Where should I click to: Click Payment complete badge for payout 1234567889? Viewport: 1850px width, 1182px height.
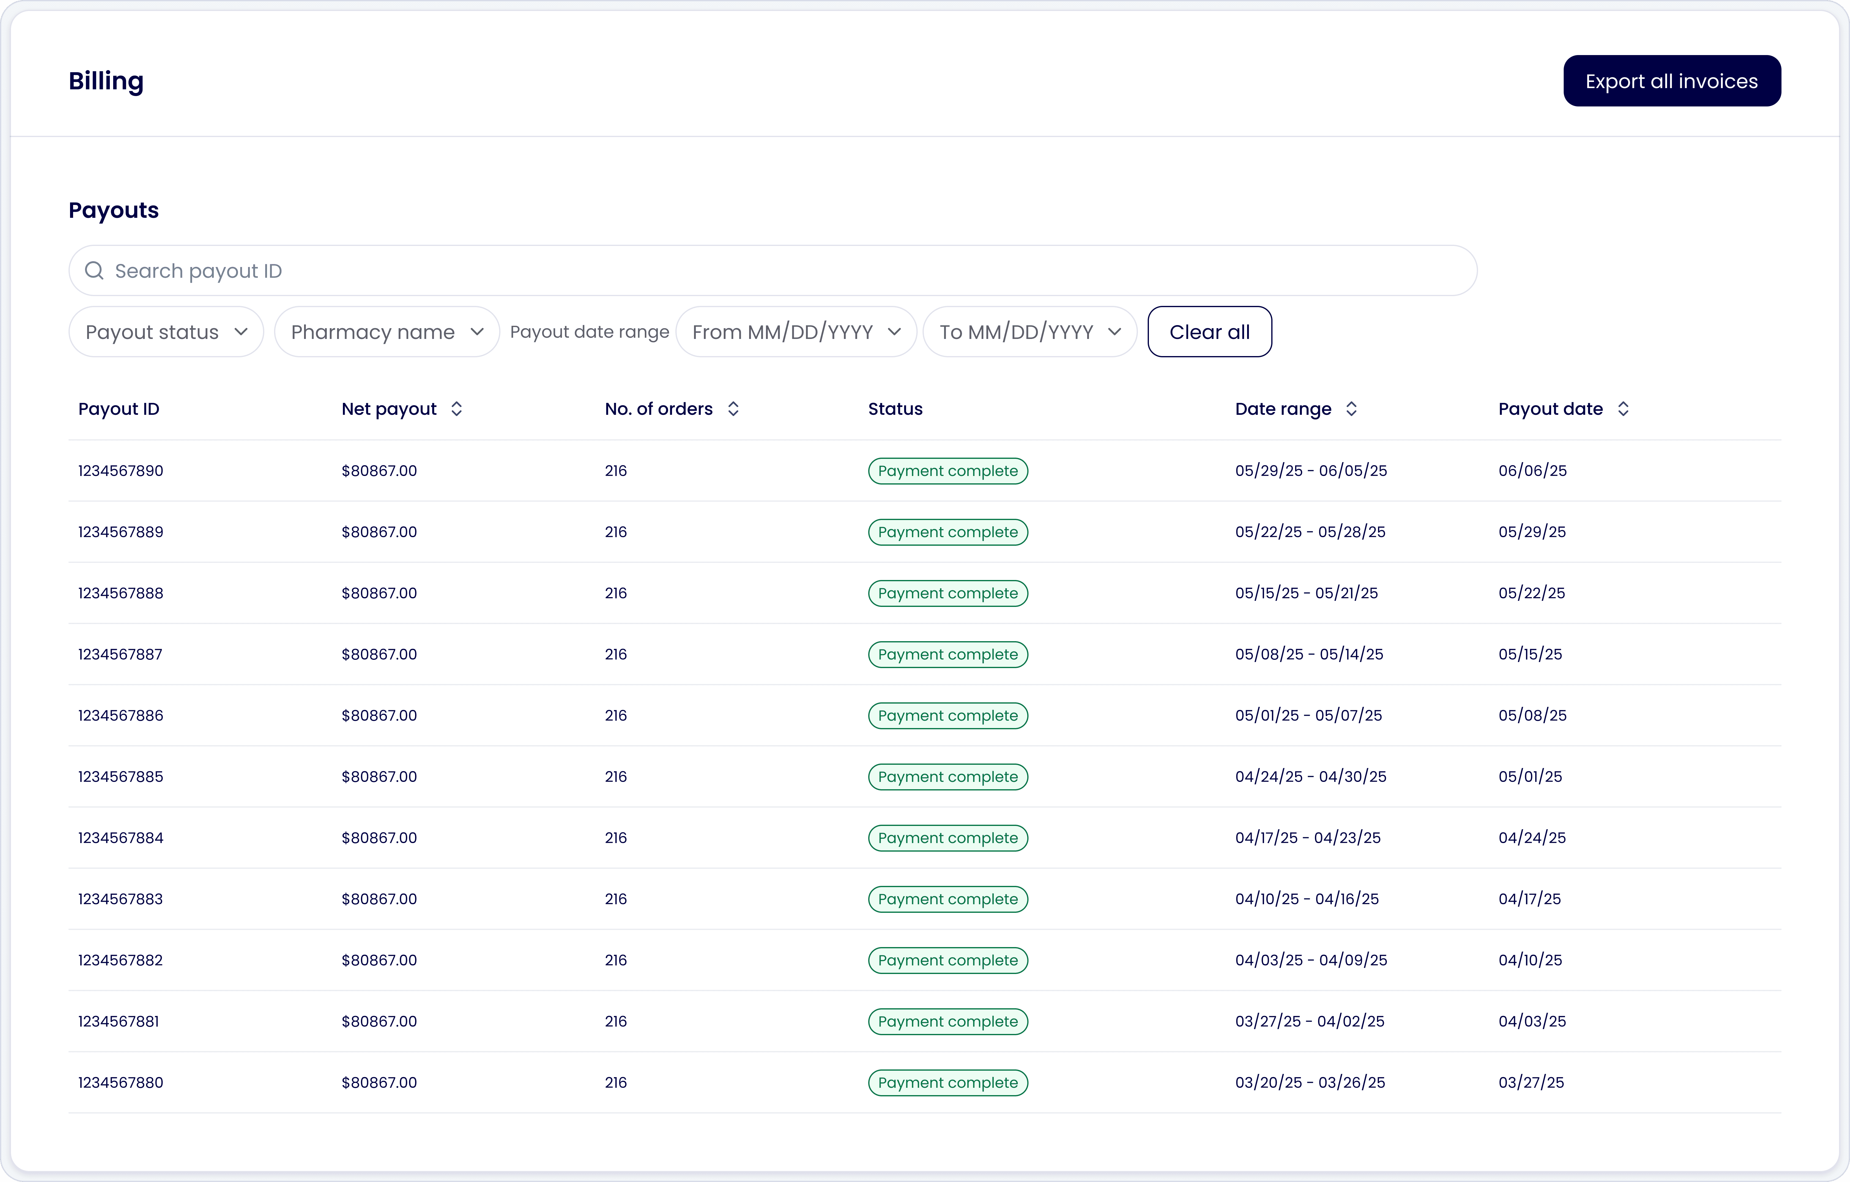coord(948,532)
